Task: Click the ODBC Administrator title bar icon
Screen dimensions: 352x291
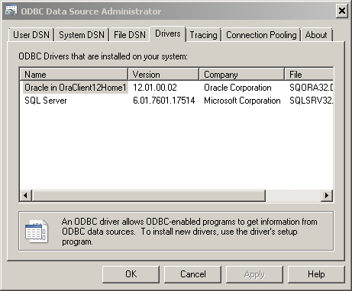Action: click(x=11, y=11)
